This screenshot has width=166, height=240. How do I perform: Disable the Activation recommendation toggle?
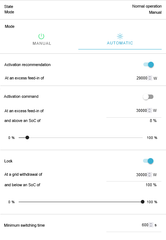click(x=148, y=65)
